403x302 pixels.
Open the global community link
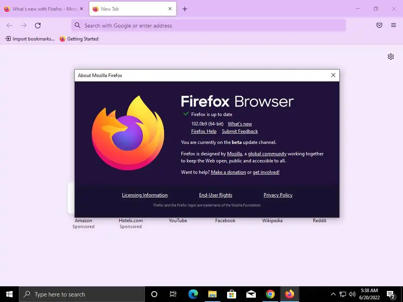click(267, 154)
